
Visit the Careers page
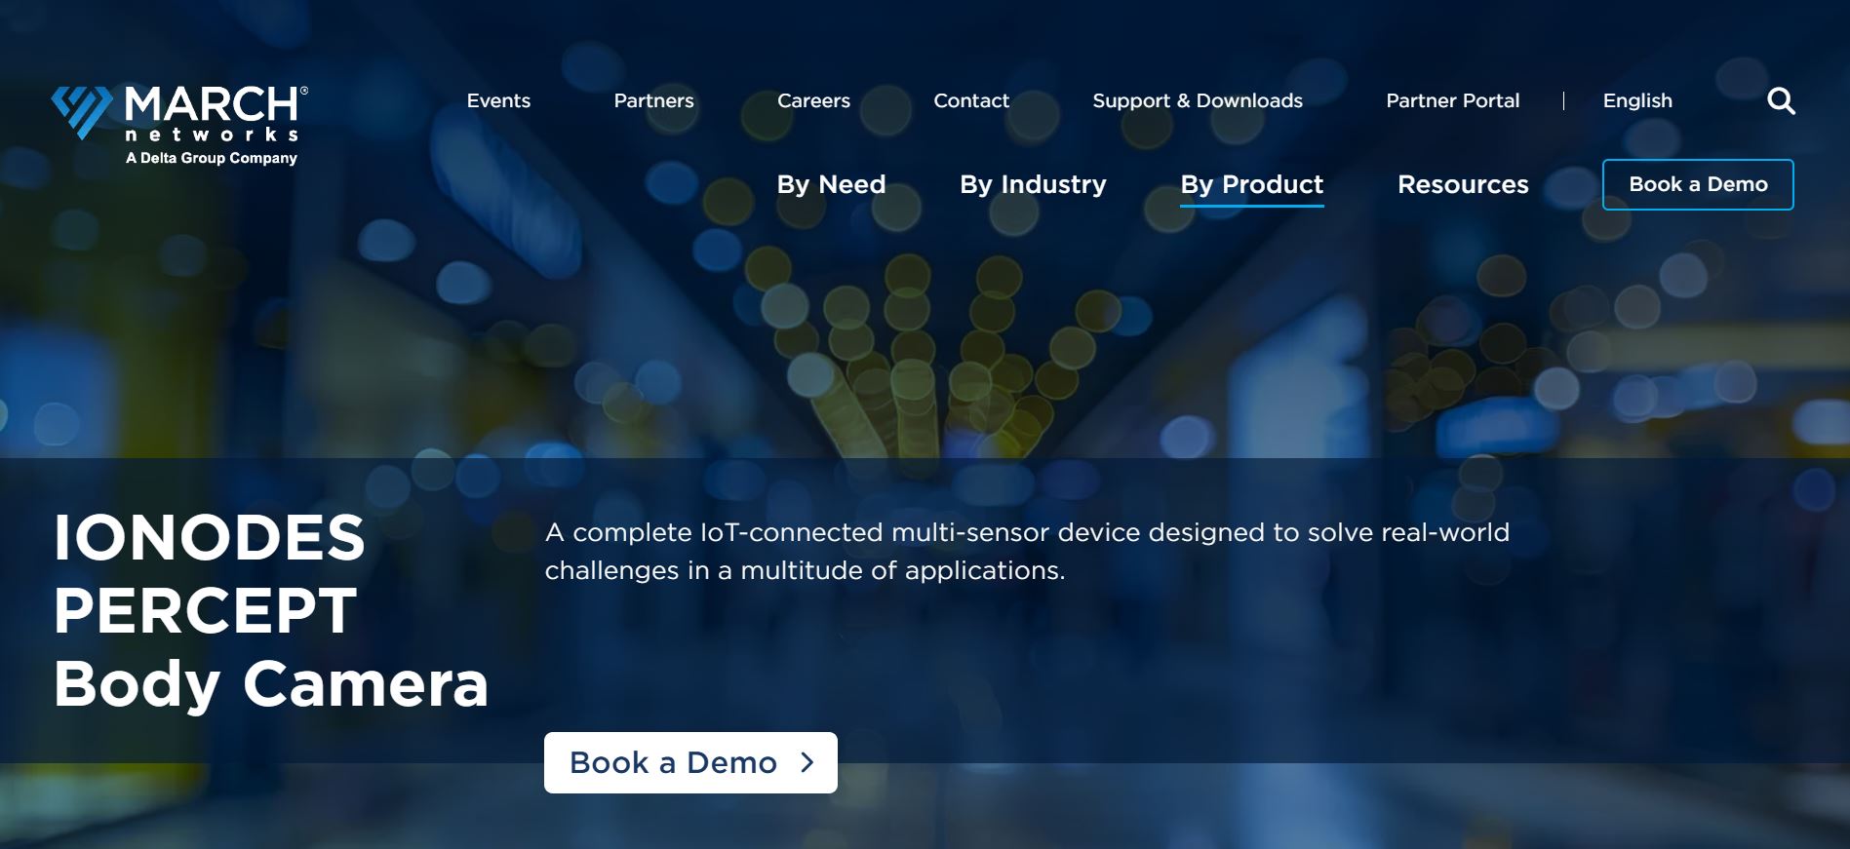pyautogui.click(x=813, y=100)
